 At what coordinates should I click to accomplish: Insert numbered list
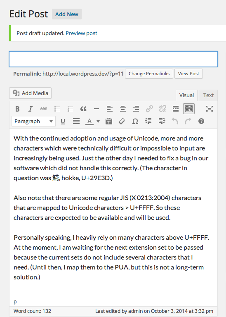(x=70, y=109)
